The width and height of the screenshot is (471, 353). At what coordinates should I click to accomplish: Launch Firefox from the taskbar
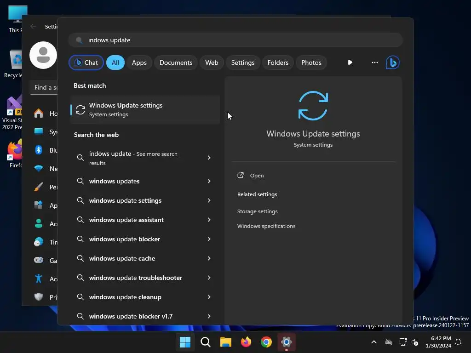point(246,342)
